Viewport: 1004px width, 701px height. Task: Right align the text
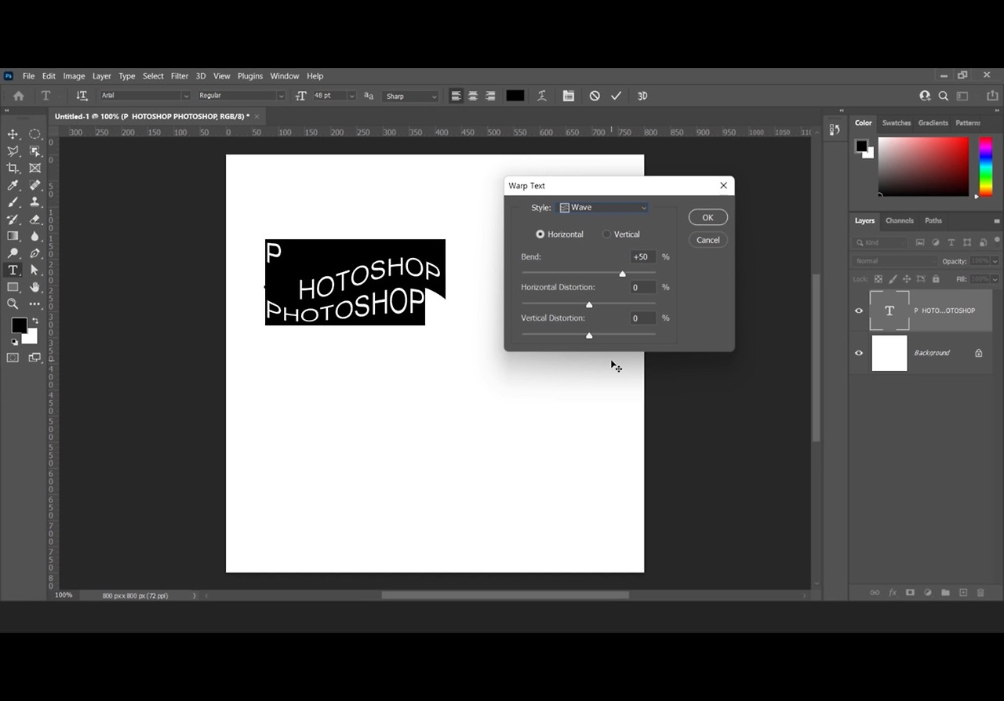(490, 96)
